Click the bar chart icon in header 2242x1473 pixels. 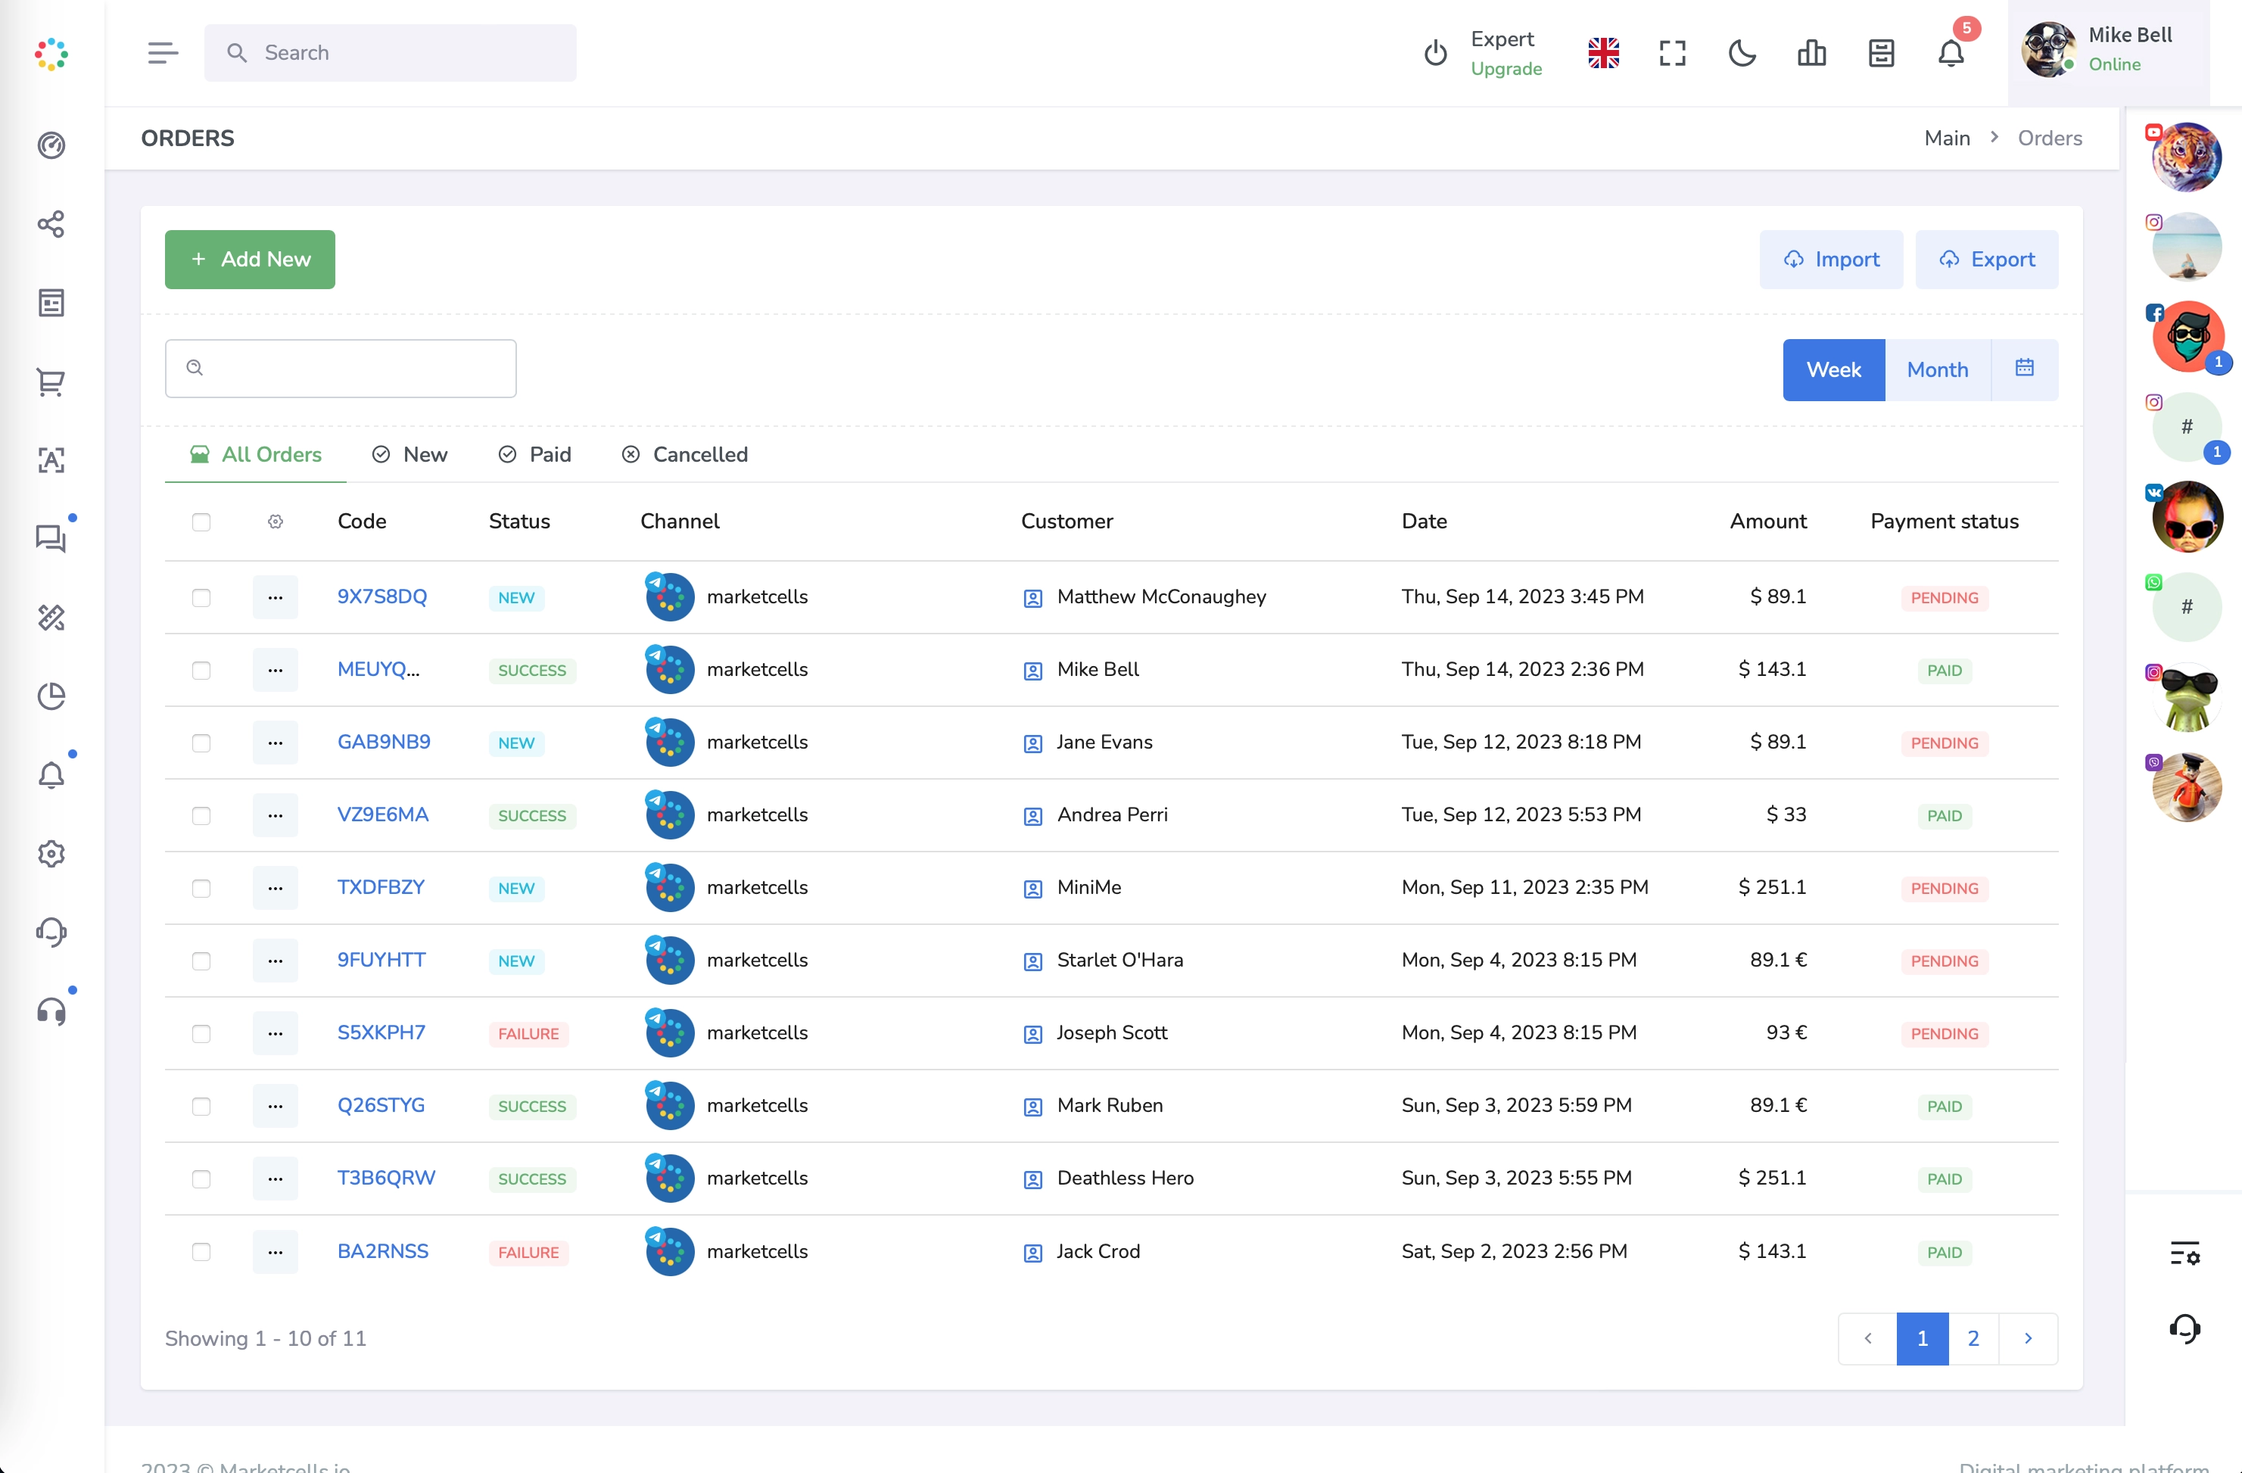pos(1811,54)
